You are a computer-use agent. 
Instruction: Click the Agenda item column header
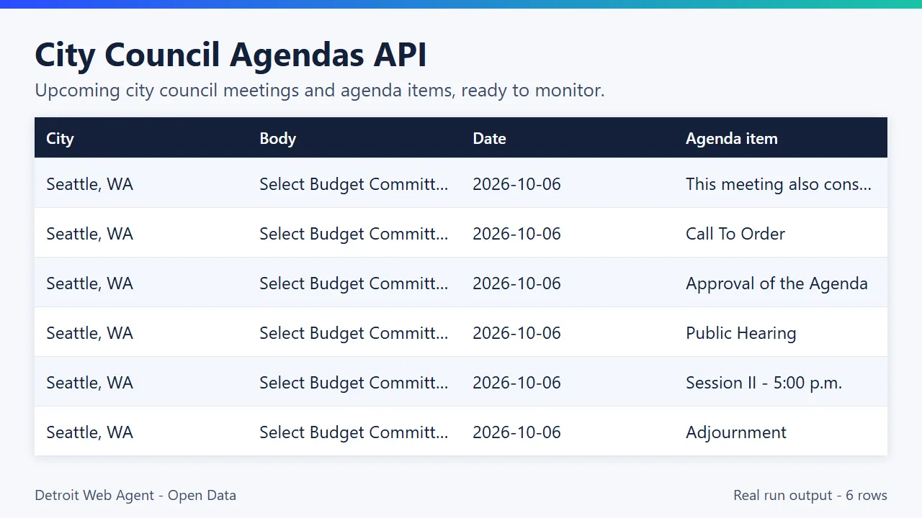click(x=731, y=138)
